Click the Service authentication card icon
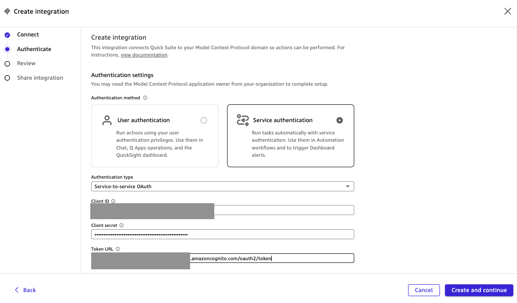Image resolution: width=517 pixels, height=303 pixels. [243, 120]
